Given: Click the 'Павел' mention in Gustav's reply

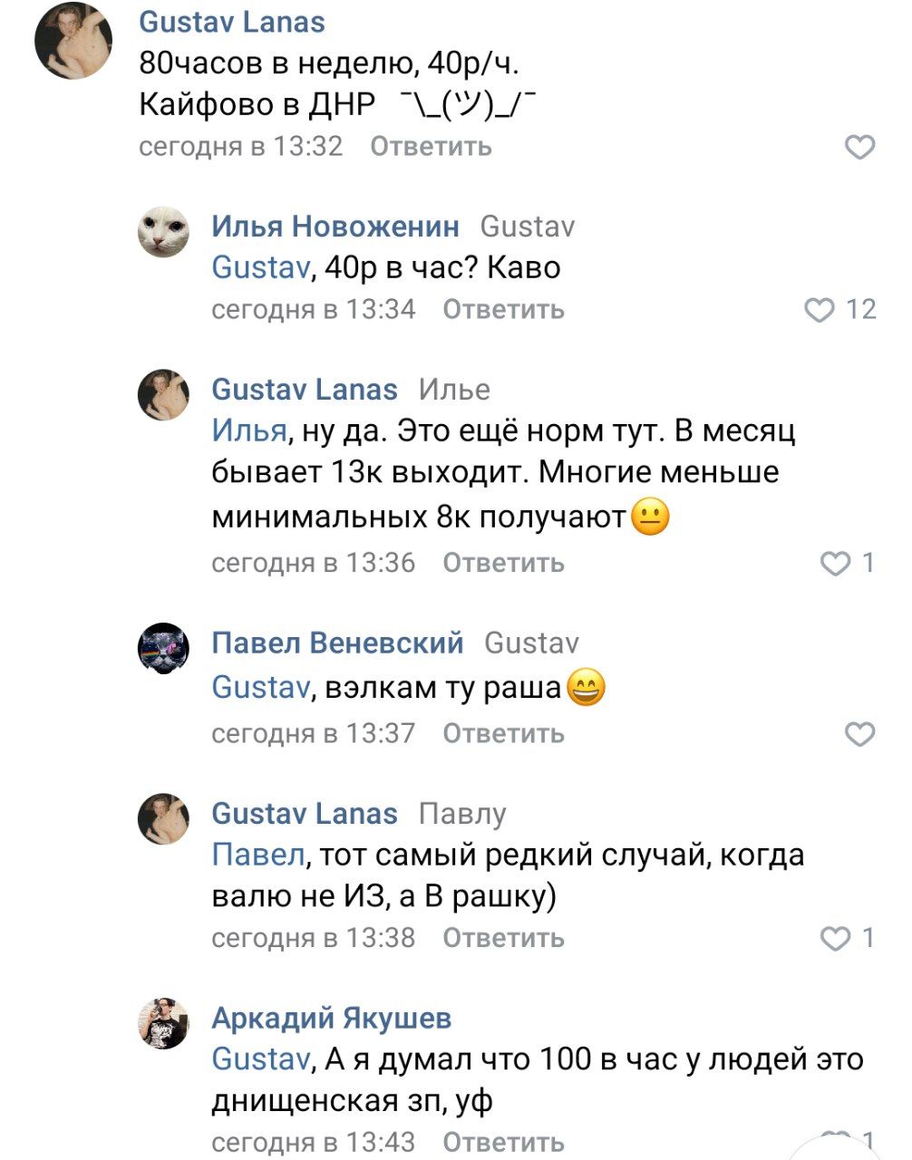Looking at the screenshot, I should (257, 855).
